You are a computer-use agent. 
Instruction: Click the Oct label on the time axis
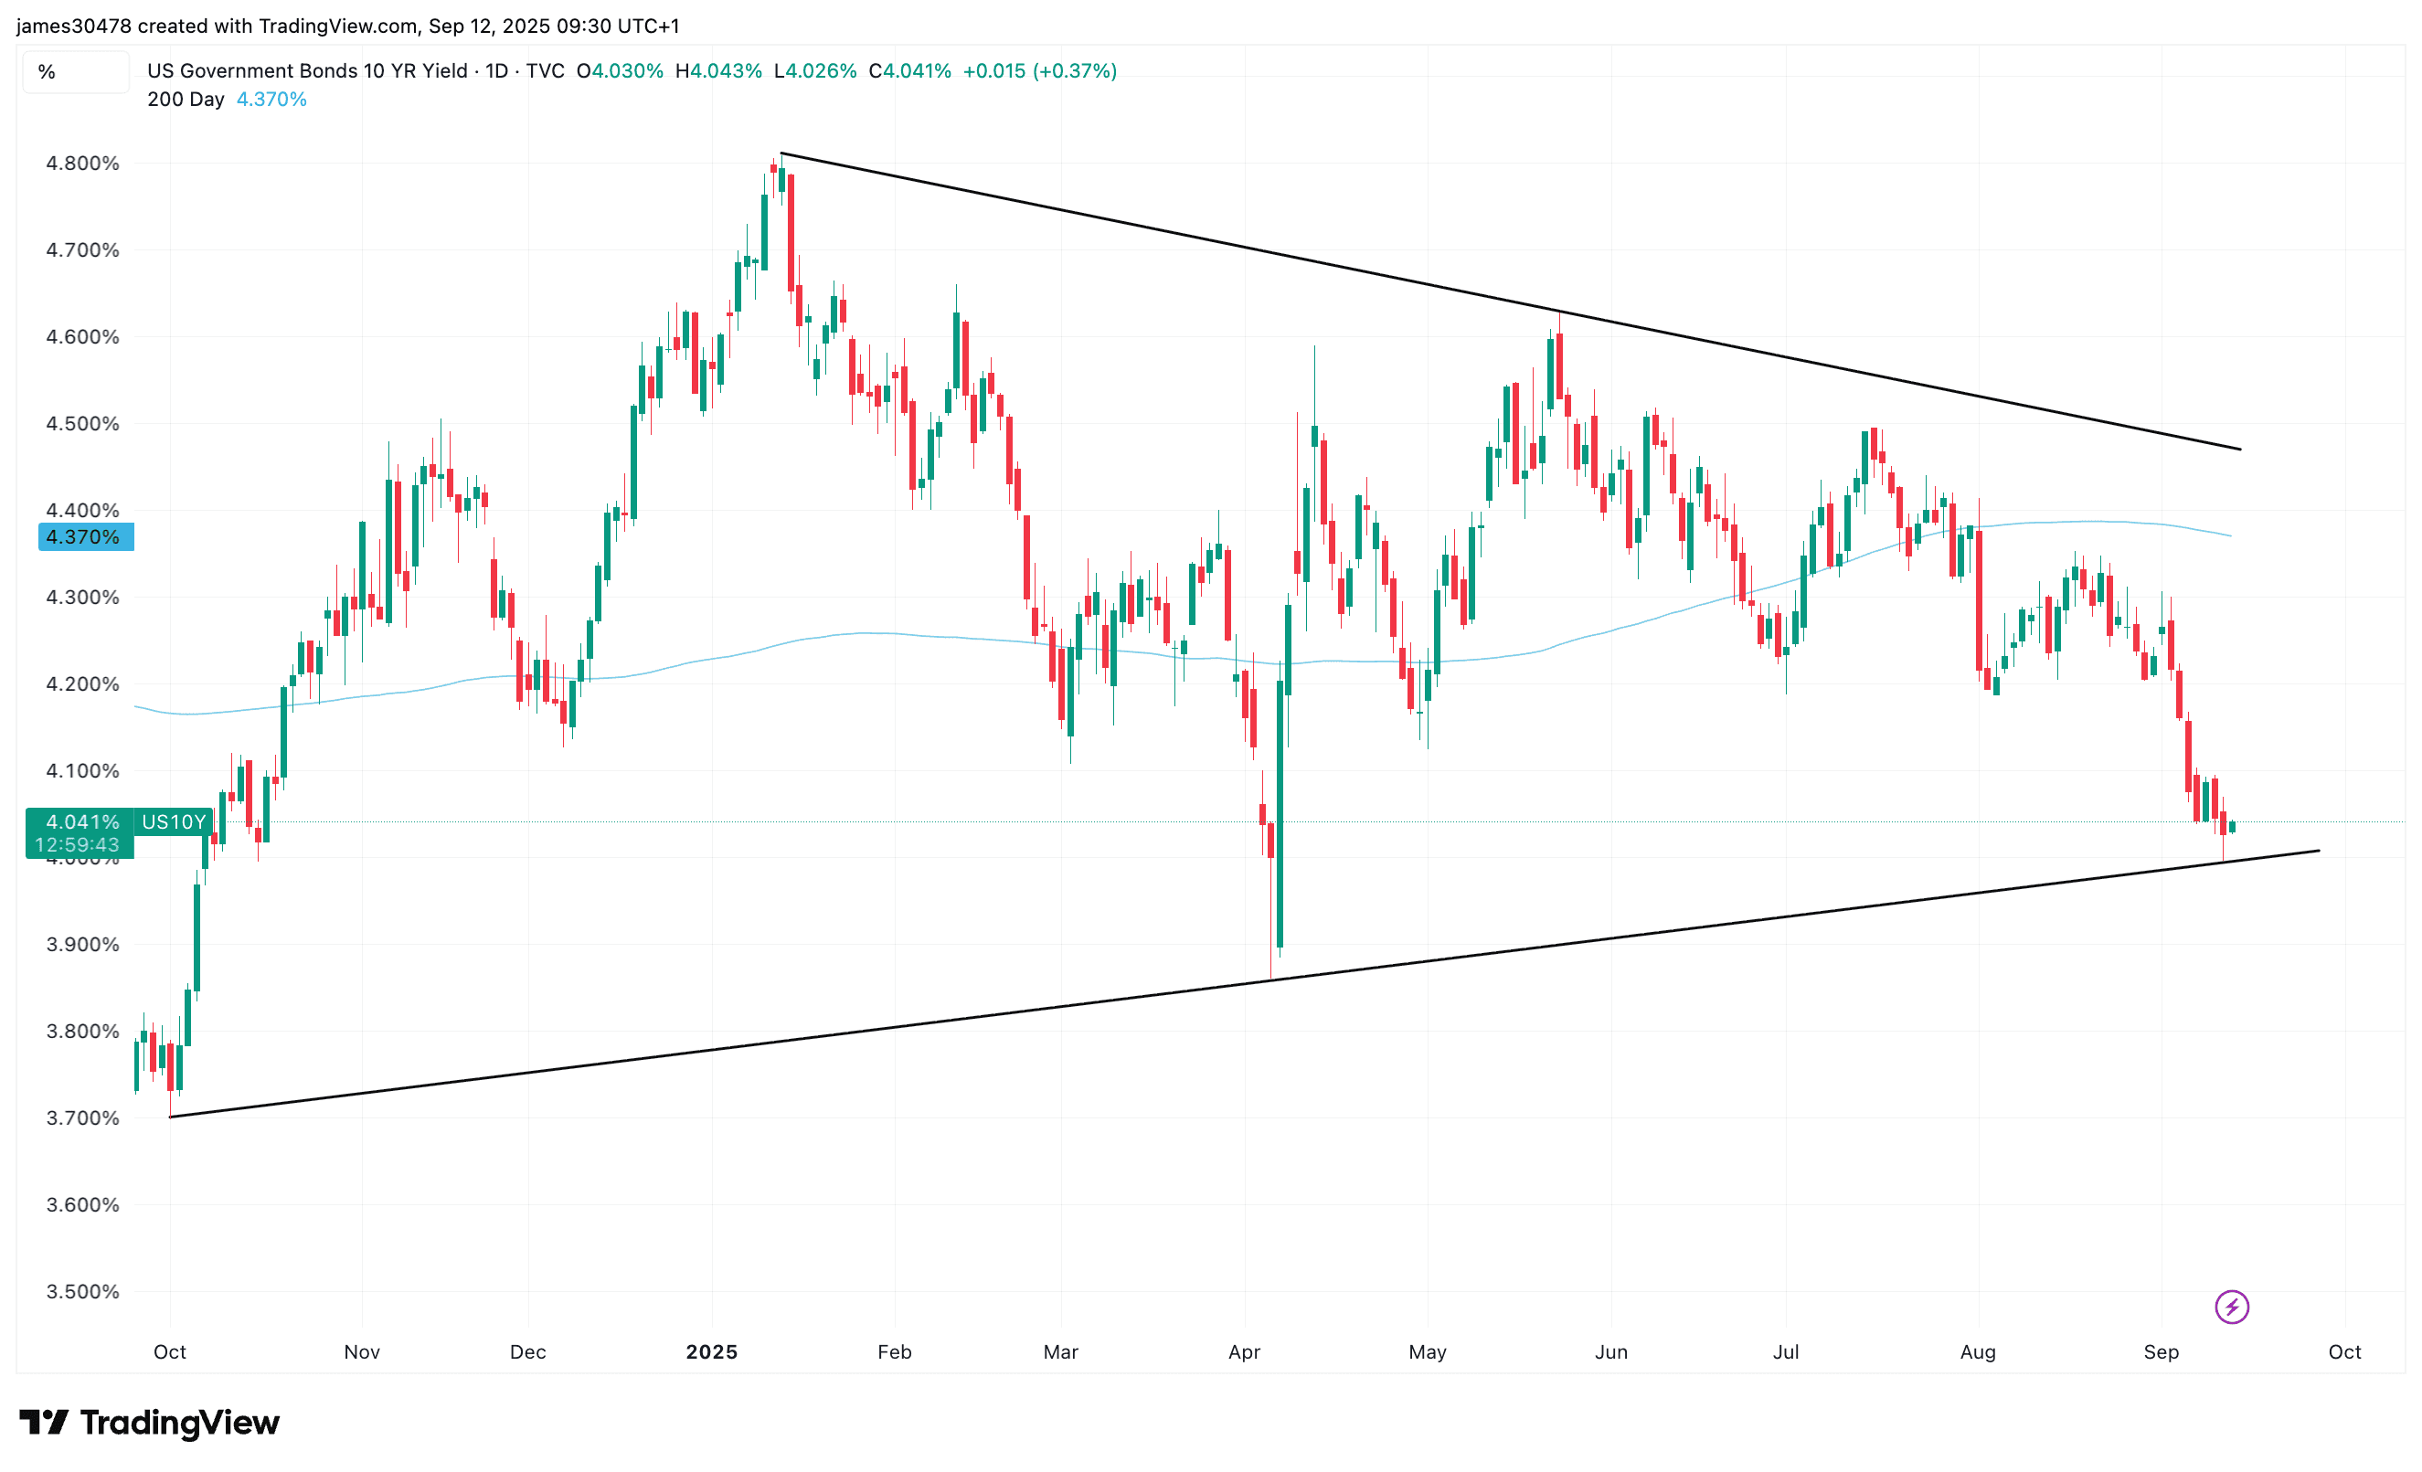(x=169, y=1351)
